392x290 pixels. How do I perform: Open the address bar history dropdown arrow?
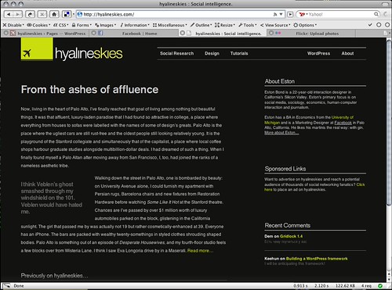click(281, 14)
